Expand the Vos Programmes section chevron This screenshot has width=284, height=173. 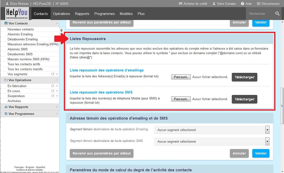[x=57, y=114]
